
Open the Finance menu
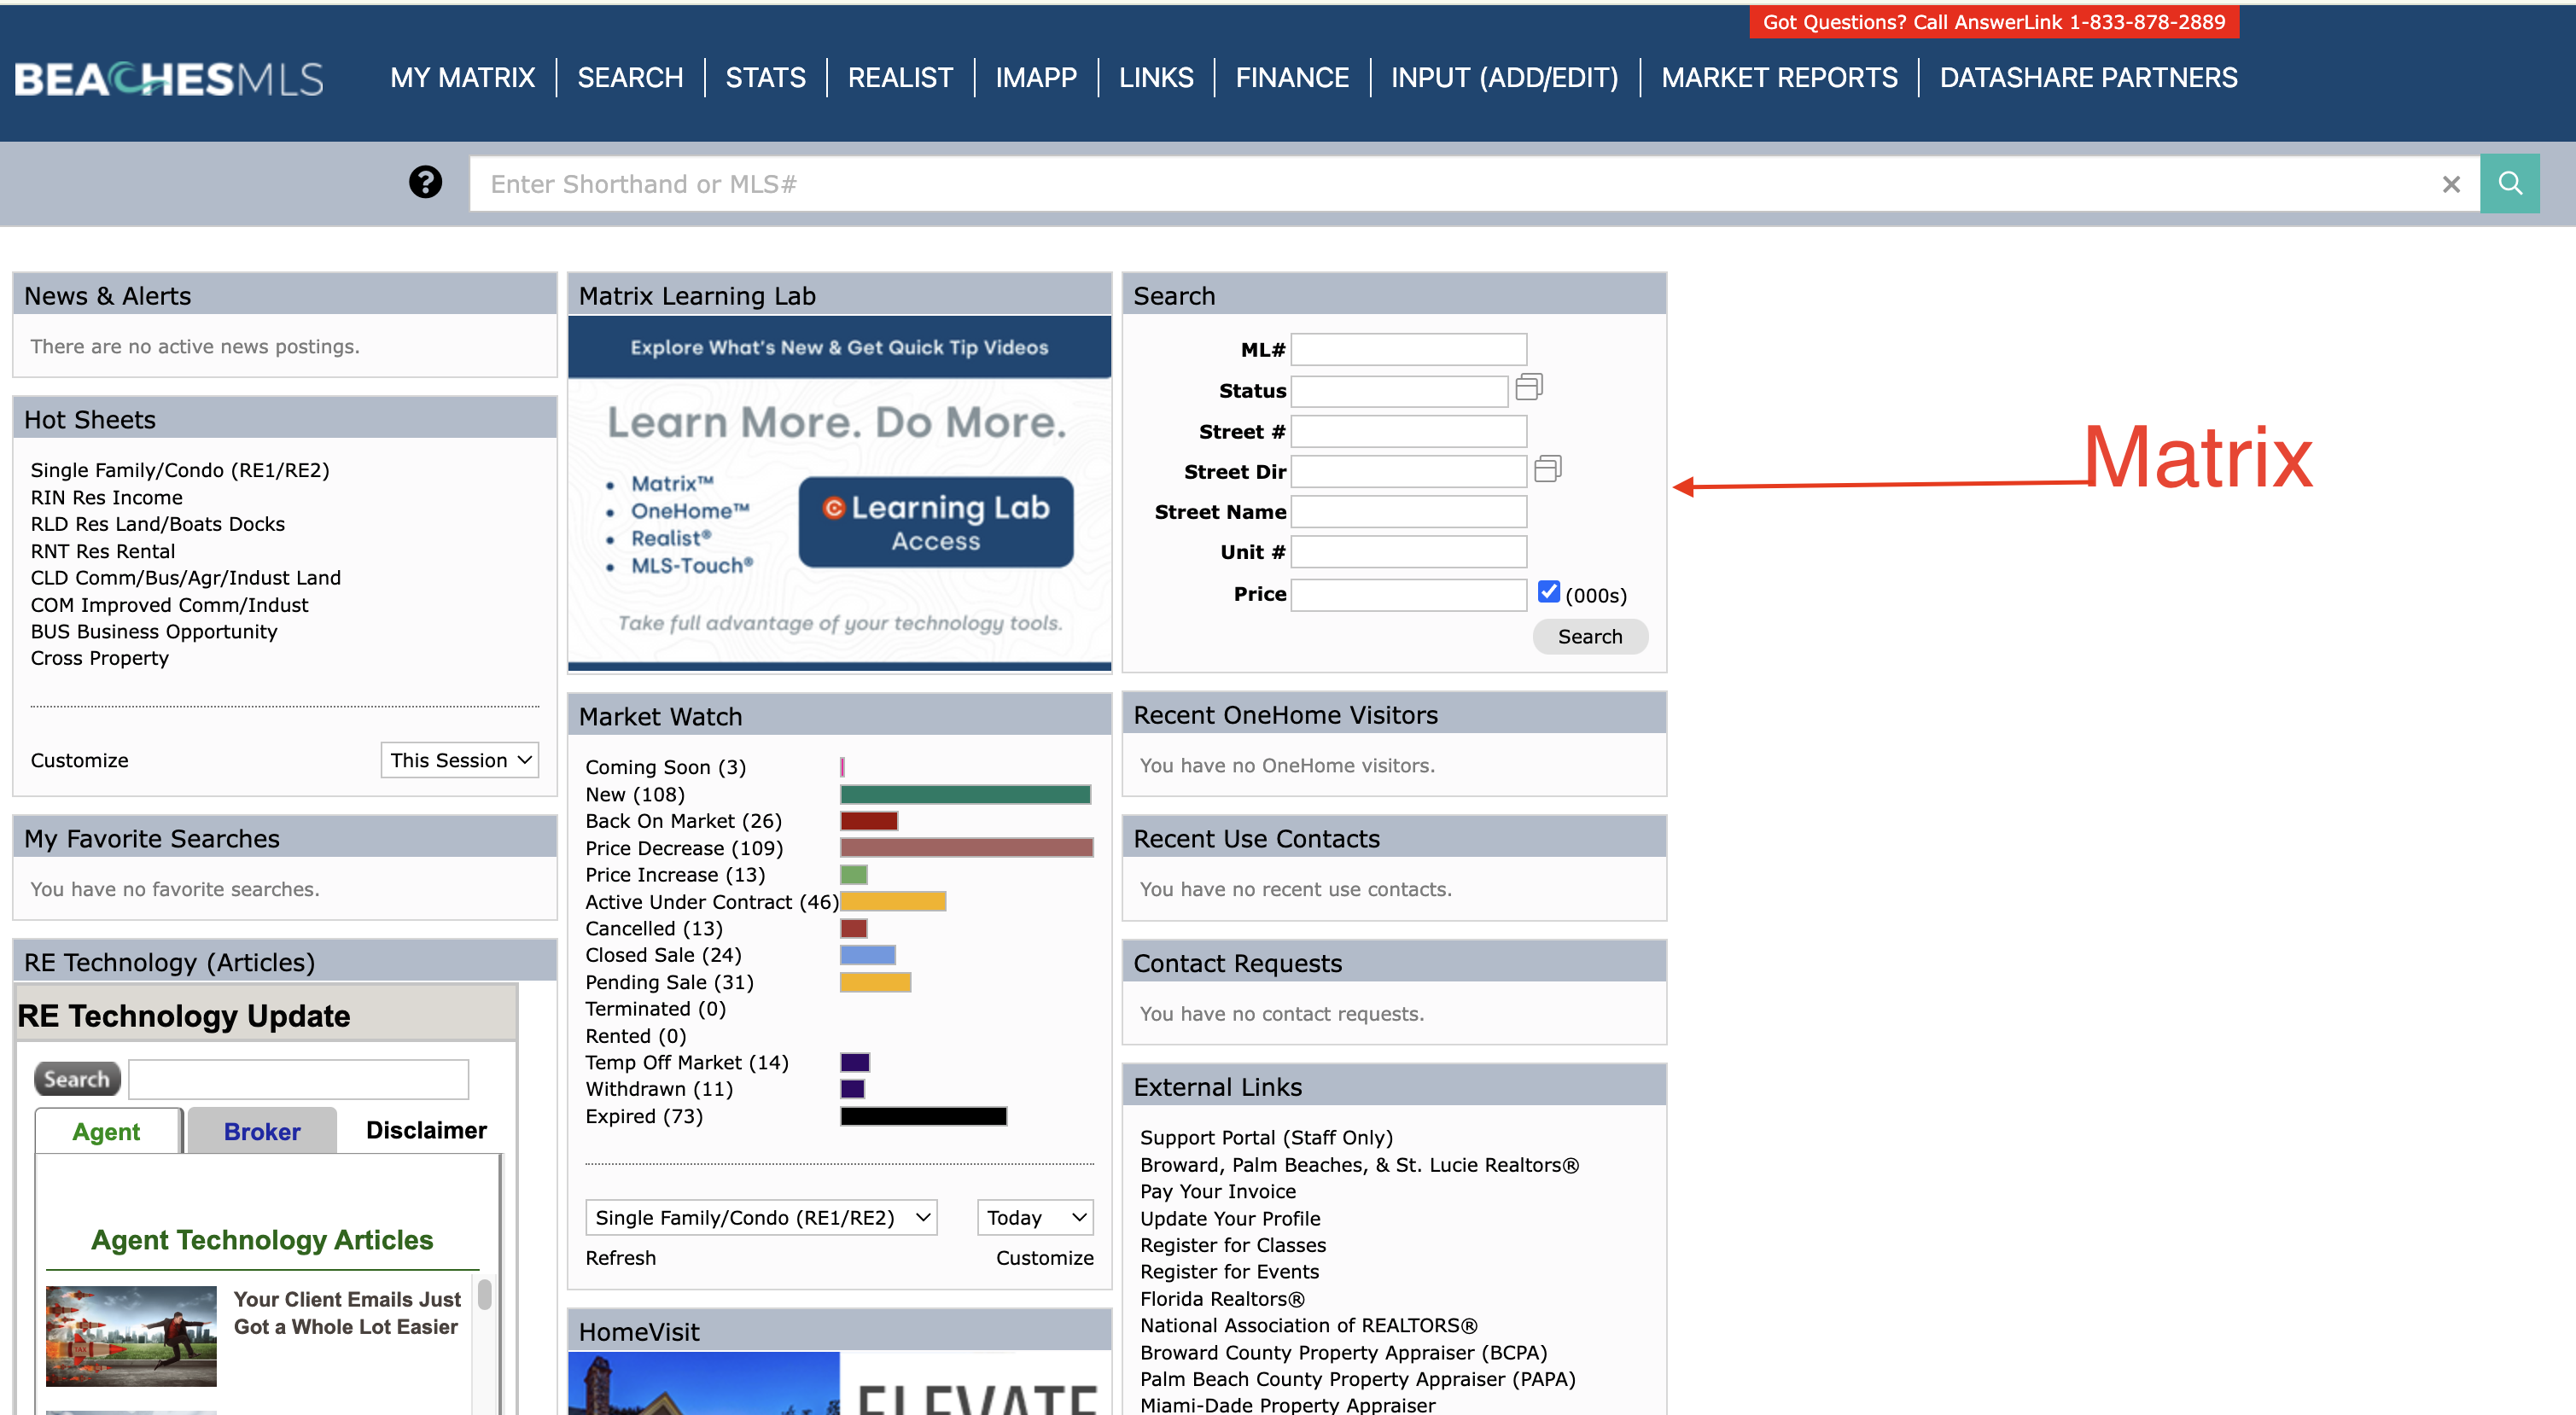(1292, 78)
